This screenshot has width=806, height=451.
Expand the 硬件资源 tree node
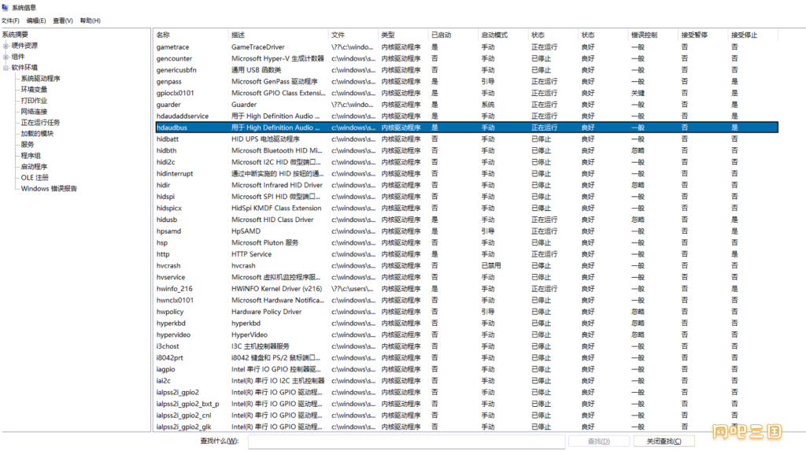coord(6,46)
